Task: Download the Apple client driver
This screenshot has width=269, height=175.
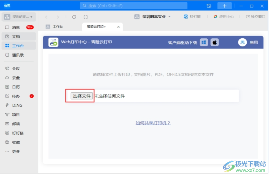Action: pos(215,42)
